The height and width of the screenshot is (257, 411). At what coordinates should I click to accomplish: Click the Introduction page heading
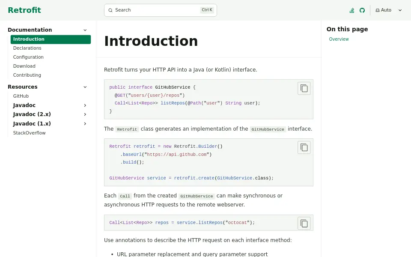tap(151, 41)
